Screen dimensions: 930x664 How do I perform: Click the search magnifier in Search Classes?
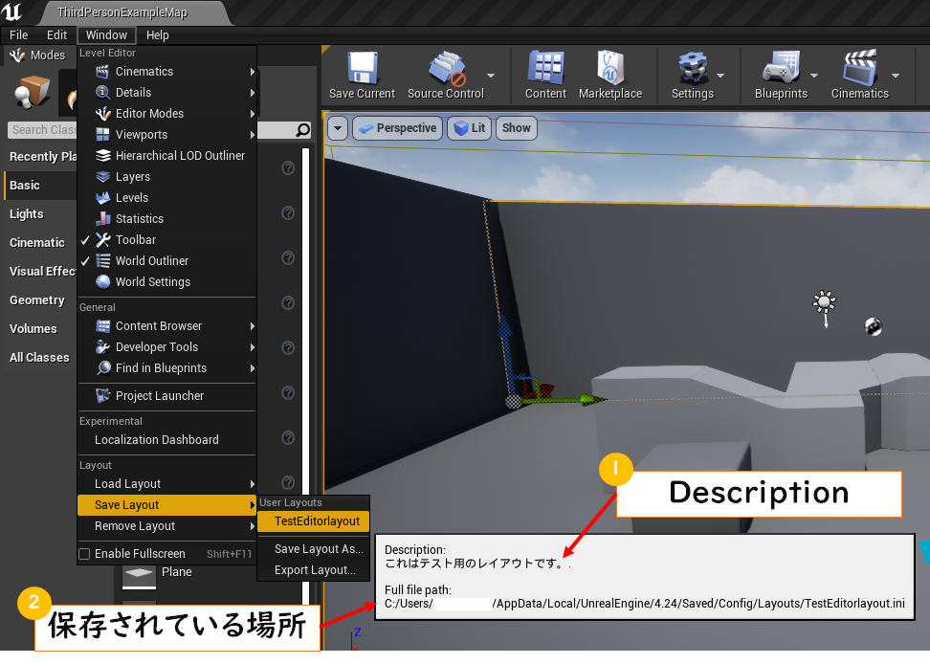click(302, 130)
